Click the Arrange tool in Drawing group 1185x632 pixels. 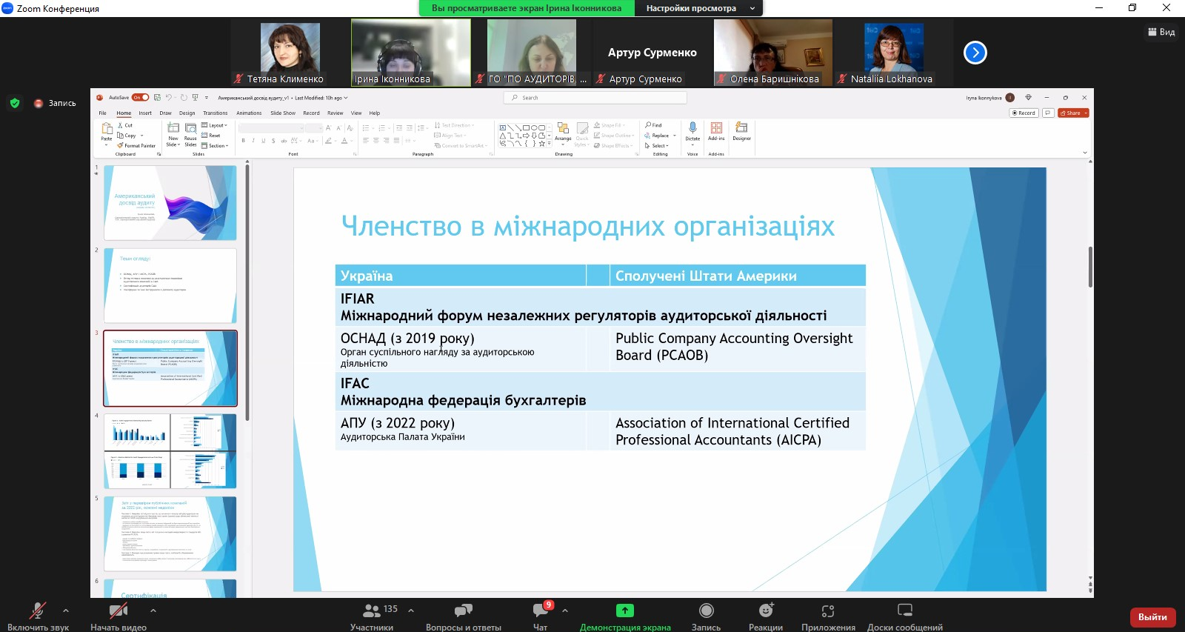point(563,132)
